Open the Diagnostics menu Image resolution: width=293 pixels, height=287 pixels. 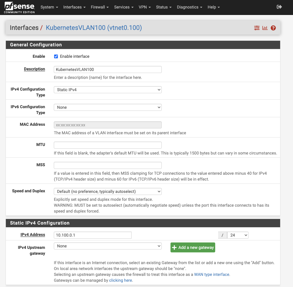pos(189,7)
